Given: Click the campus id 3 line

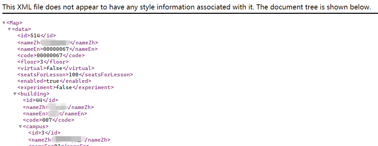Looking at the screenshot, I should (44, 133).
